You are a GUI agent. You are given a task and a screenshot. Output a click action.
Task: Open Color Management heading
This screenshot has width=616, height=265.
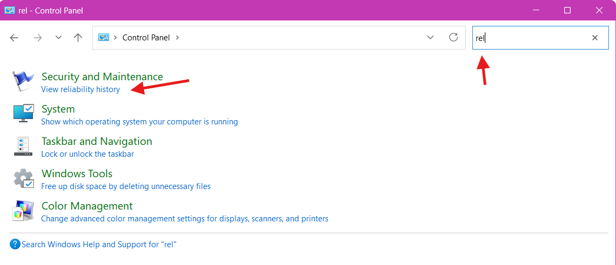87,206
